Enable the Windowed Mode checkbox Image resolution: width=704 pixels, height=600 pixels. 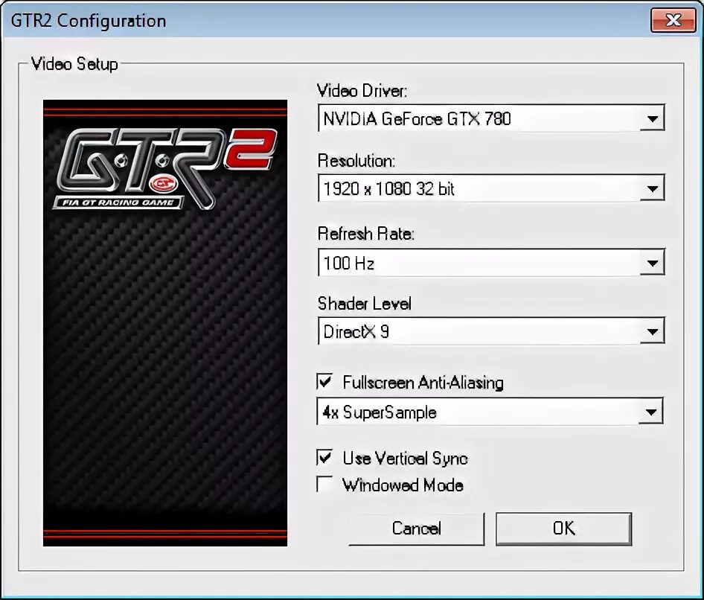tap(324, 484)
